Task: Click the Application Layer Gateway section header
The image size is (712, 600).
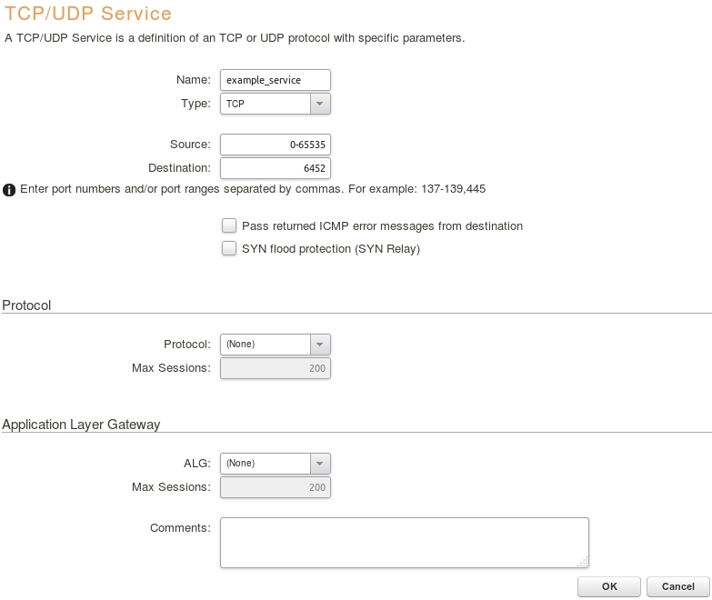Action: pyautogui.click(x=81, y=425)
